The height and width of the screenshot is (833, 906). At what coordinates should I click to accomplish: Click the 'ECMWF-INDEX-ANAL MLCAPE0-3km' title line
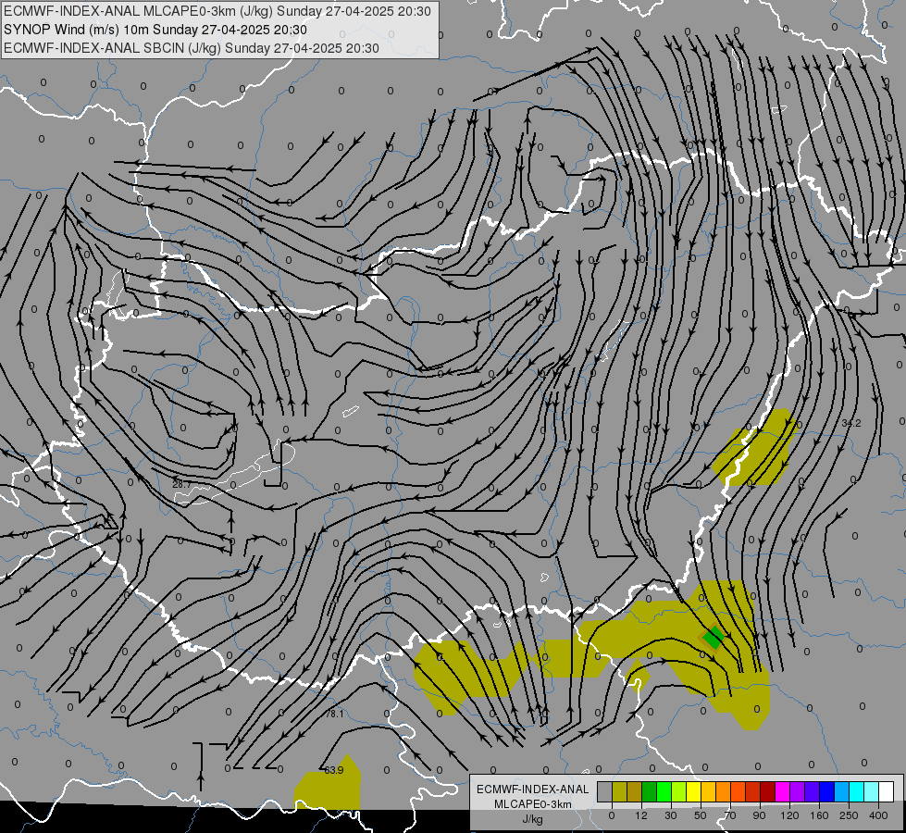[217, 11]
